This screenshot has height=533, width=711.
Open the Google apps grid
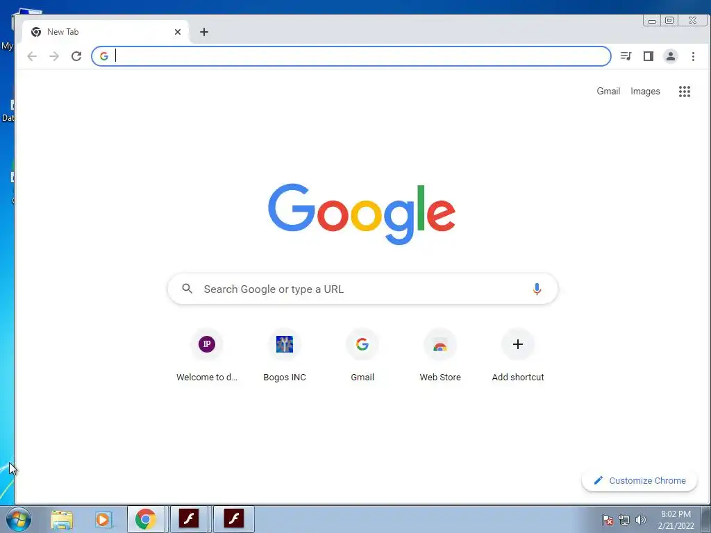[684, 92]
